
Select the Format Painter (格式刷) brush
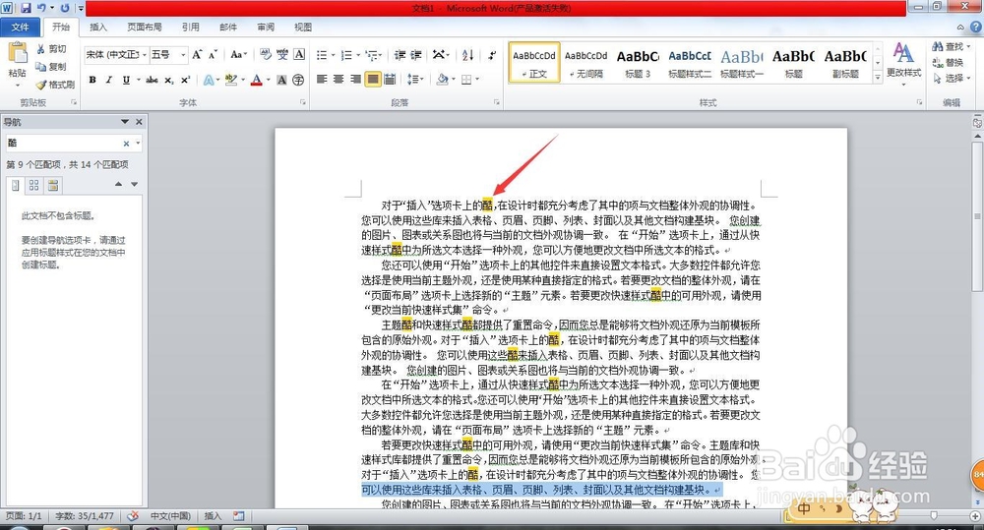coord(55,84)
